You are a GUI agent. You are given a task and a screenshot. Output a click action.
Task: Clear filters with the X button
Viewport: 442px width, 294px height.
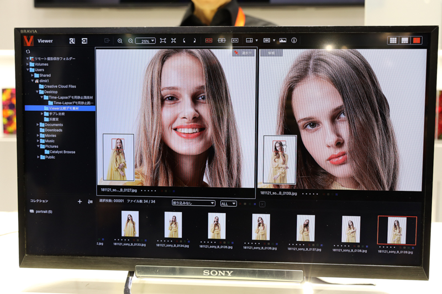tap(262, 204)
